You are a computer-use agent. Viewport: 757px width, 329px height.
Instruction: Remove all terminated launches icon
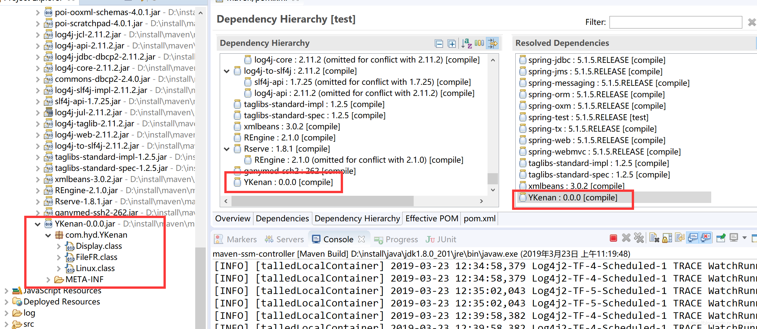point(639,238)
